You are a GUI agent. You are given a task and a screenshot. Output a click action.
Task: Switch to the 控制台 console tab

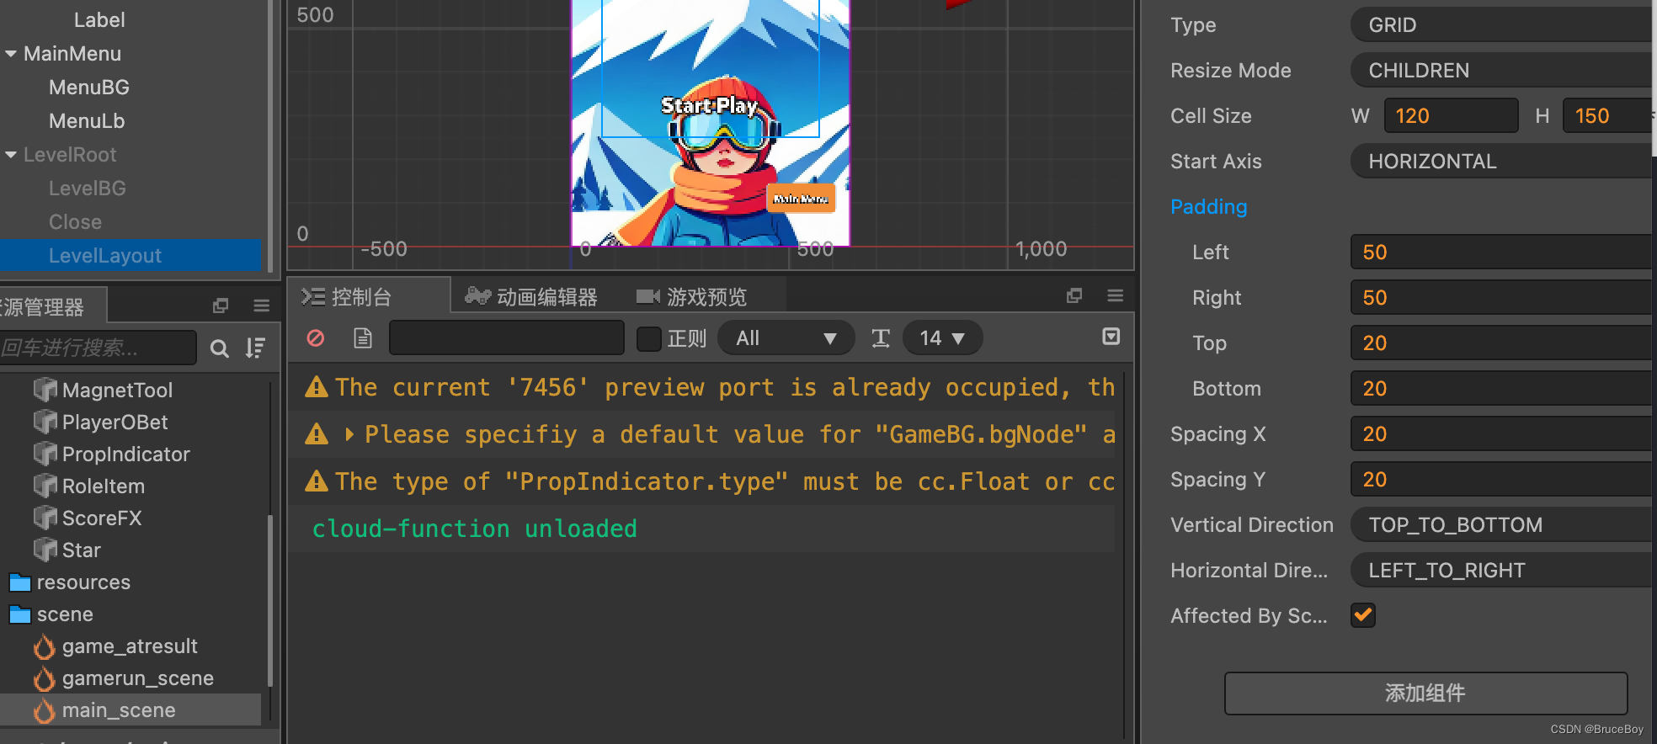368,296
